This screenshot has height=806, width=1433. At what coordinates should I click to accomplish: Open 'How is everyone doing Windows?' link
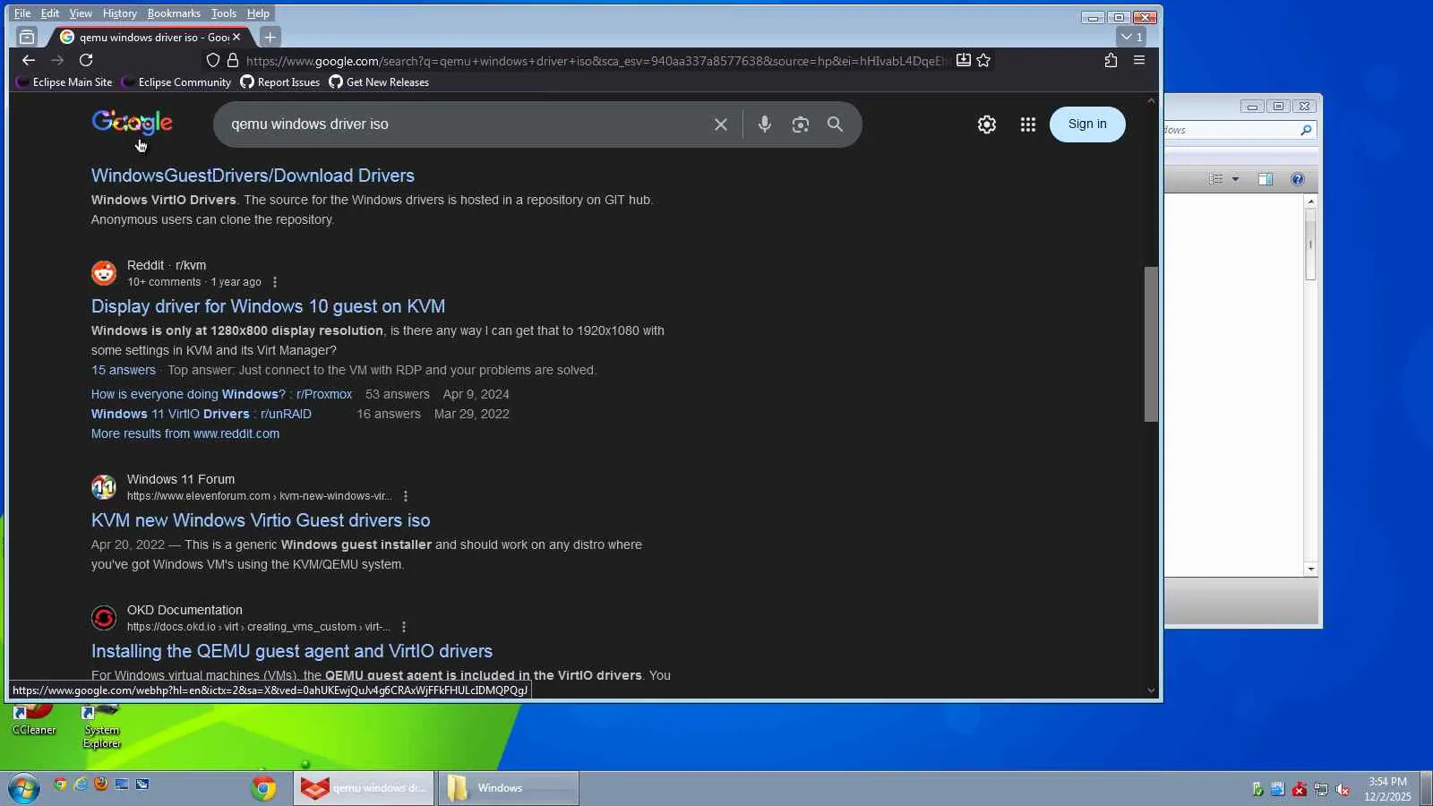221,394
